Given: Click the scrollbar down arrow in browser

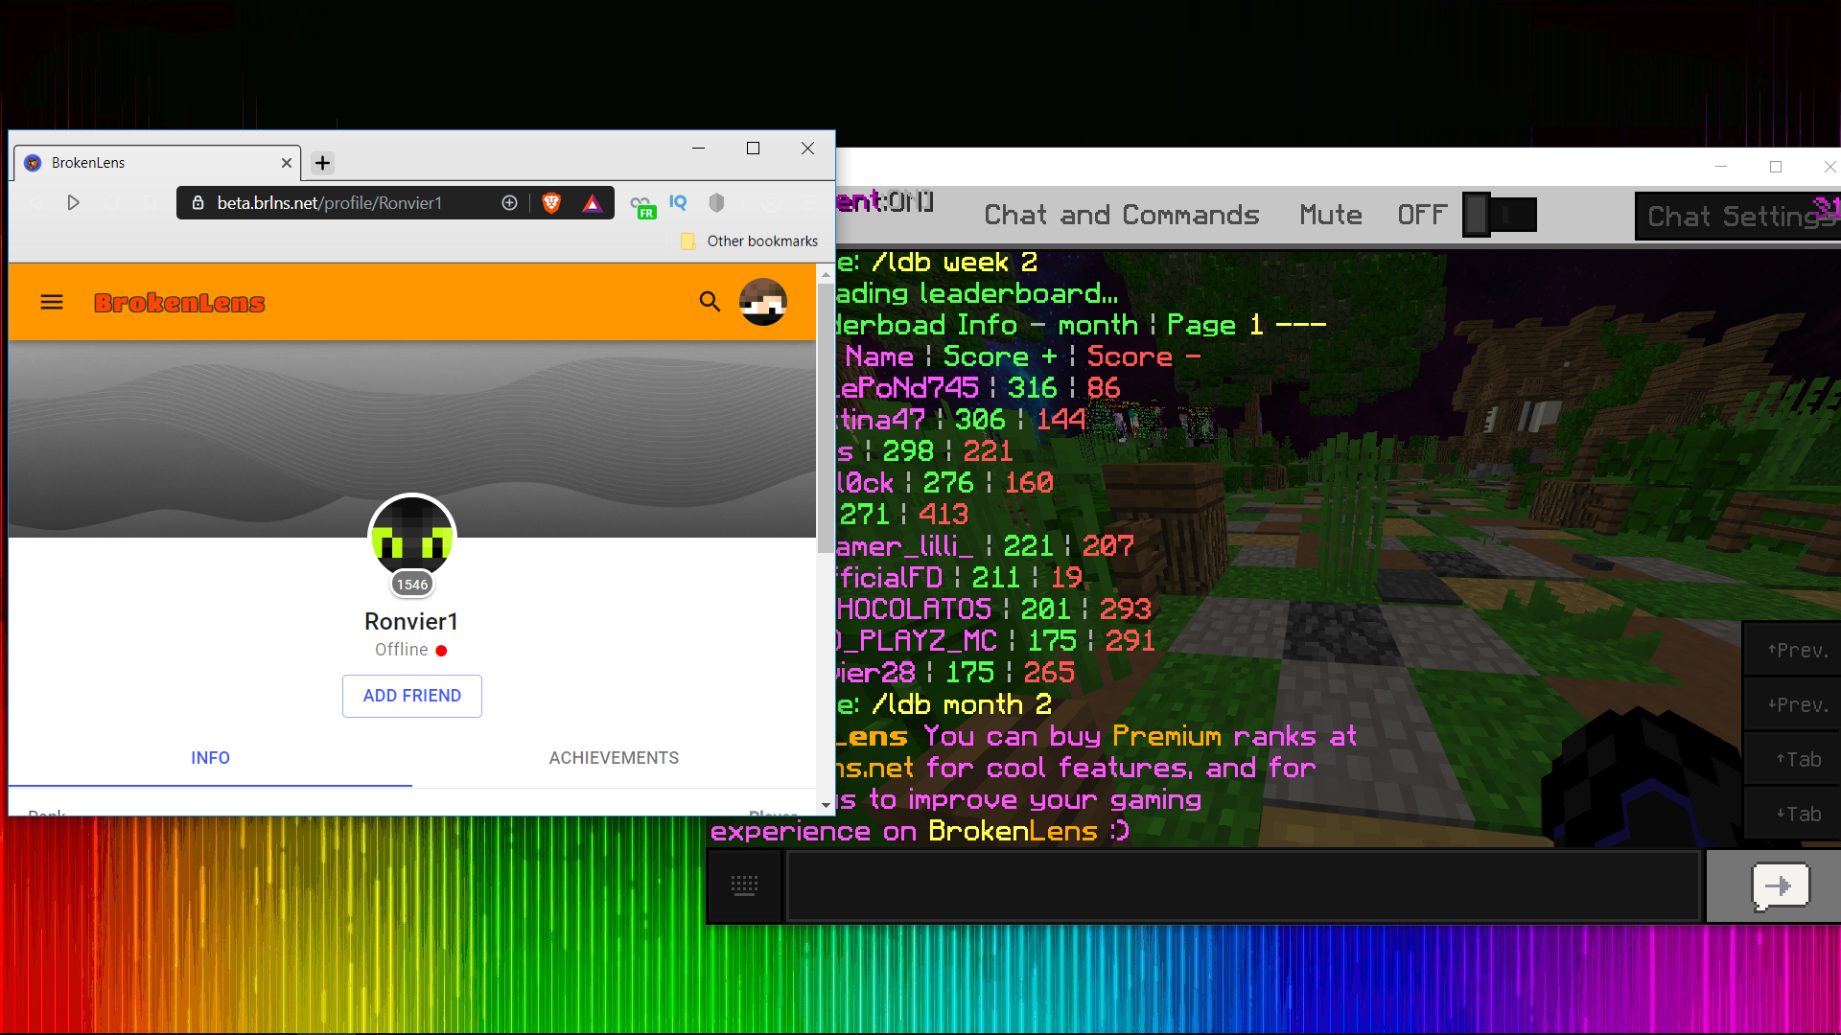Looking at the screenshot, I should (x=826, y=806).
